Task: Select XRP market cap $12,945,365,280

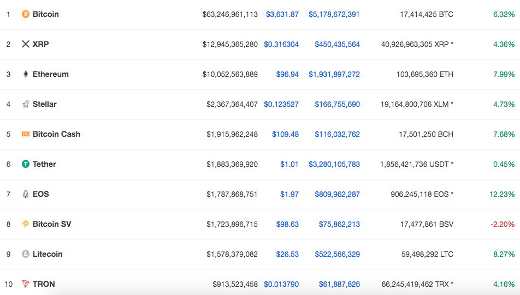Action: pyautogui.click(x=230, y=44)
